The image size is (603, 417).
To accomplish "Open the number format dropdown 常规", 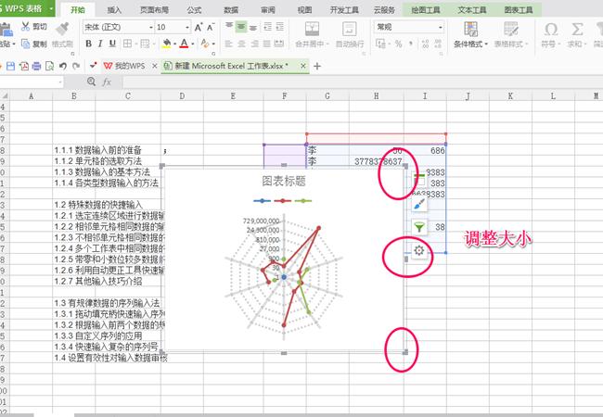I will [441, 27].
